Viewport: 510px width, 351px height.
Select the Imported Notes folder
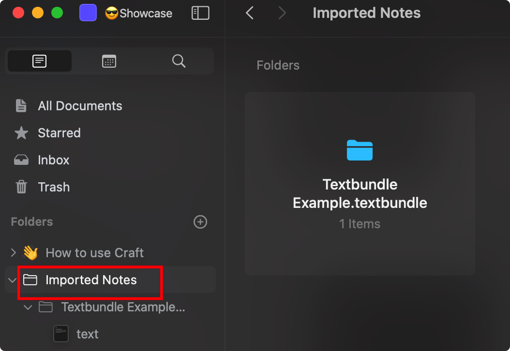point(91,280)
